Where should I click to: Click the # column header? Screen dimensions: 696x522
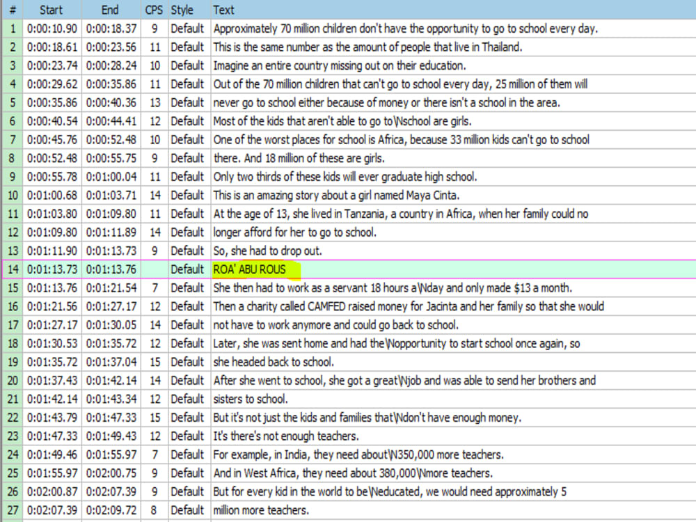[13, 10]
